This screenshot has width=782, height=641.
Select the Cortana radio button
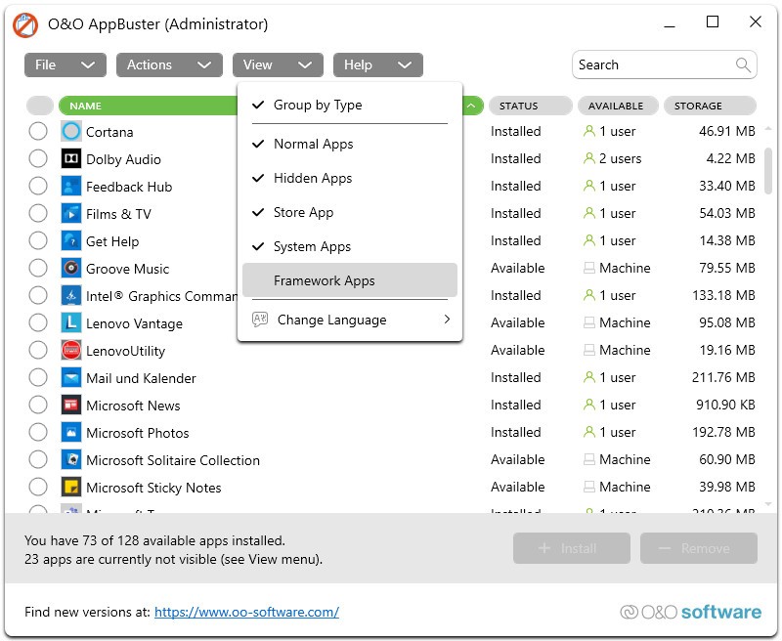(38, 131)
